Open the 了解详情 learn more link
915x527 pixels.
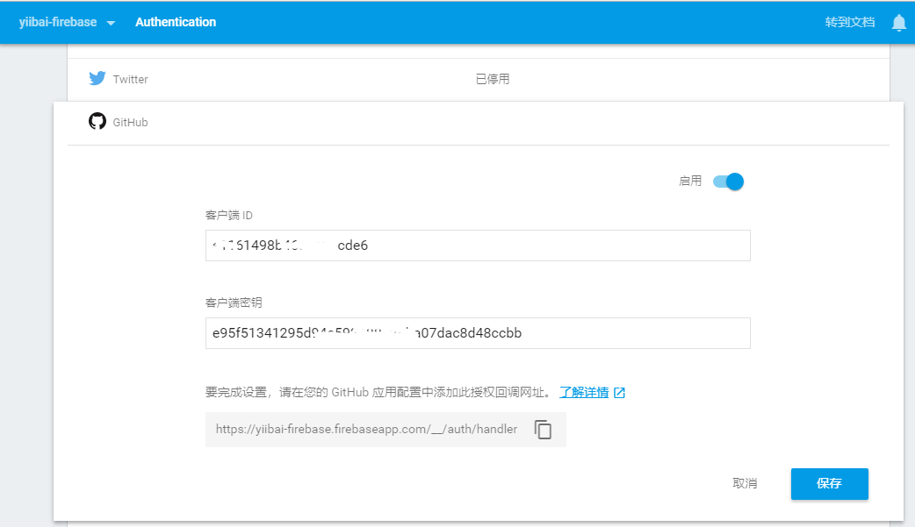[584, 393]
